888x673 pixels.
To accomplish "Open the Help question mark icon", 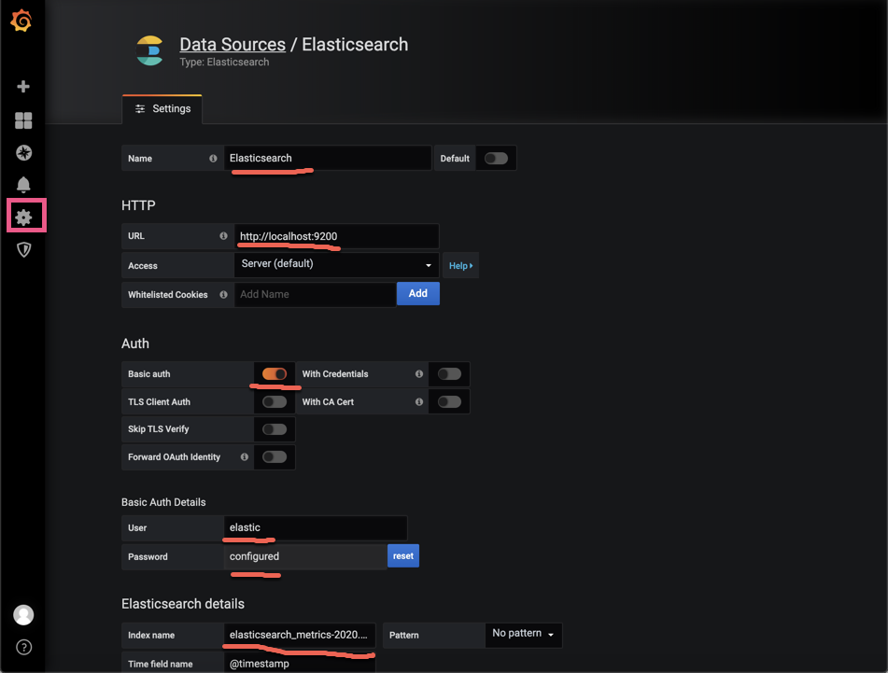I will (x=22, y=647).
